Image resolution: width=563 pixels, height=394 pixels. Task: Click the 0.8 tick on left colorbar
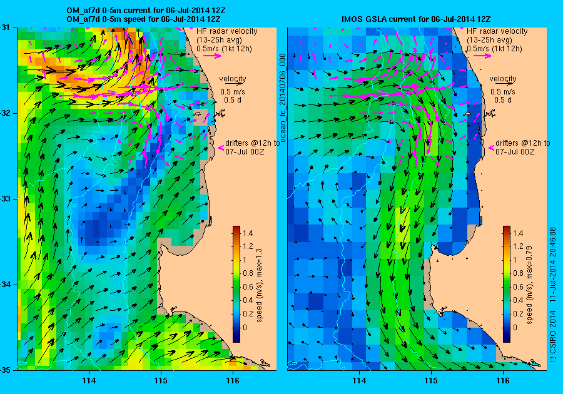pyautogui.click(x=248, y=273)
